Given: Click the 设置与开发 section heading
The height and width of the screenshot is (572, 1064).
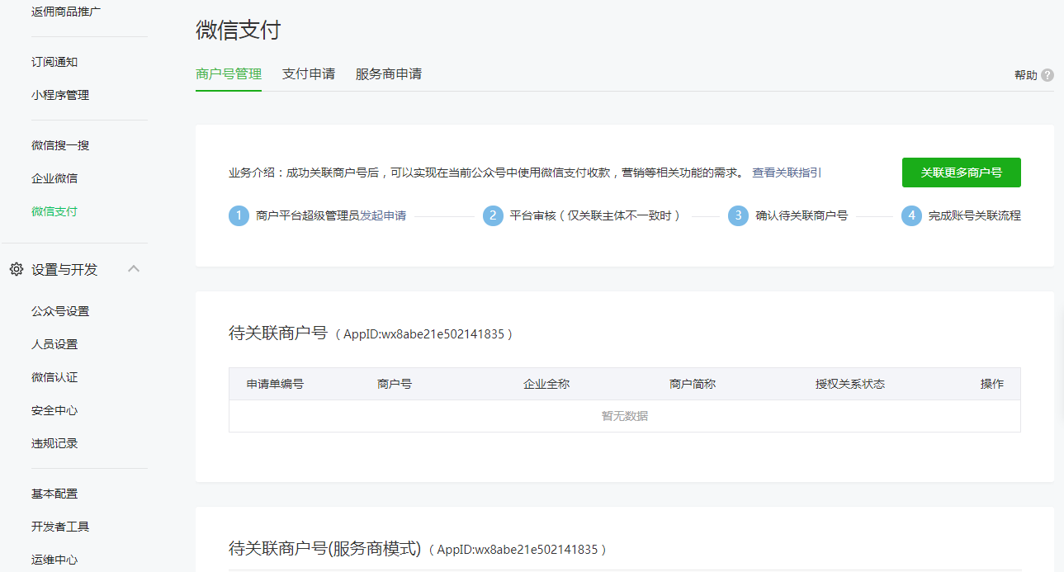Looking at the screenshot, I should click(64, 269).
